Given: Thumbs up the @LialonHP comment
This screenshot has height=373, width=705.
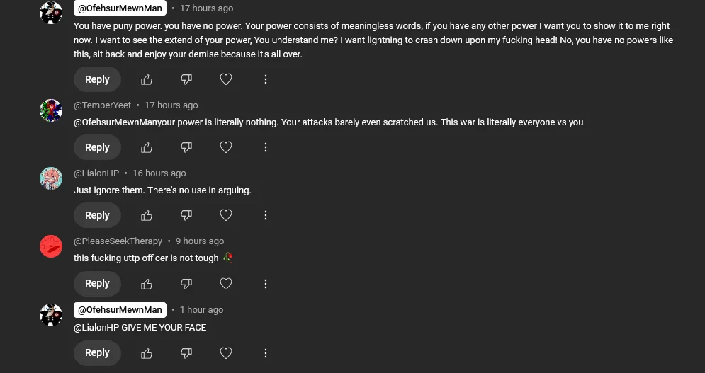Looking at the screenshot, I should pos(147,215).
